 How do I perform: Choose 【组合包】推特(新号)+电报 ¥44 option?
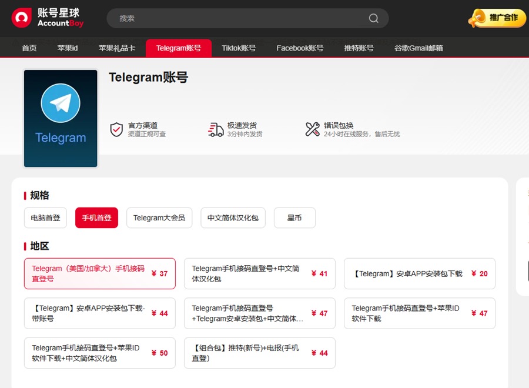(260, 353)
